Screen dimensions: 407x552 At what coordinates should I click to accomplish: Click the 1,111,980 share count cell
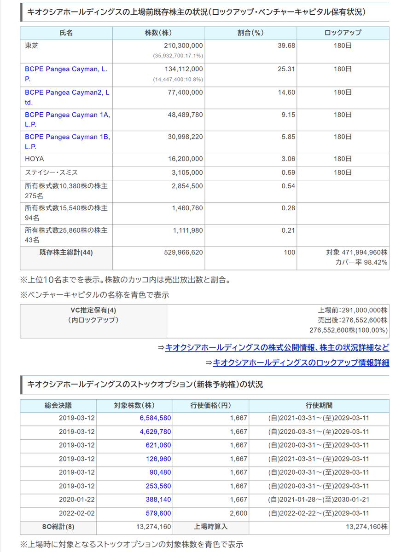pyautogui.click(x=159, y=236)
